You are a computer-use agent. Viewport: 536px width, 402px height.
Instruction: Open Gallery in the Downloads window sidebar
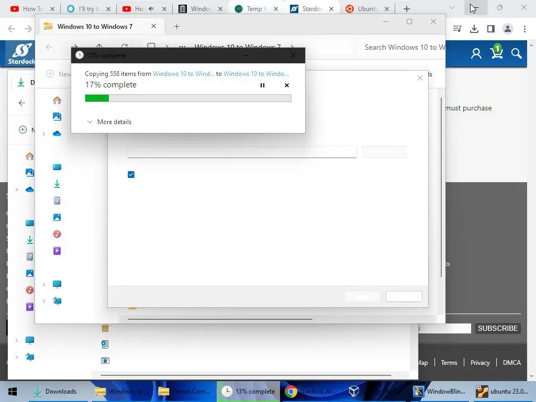click(x=30, y=173)
